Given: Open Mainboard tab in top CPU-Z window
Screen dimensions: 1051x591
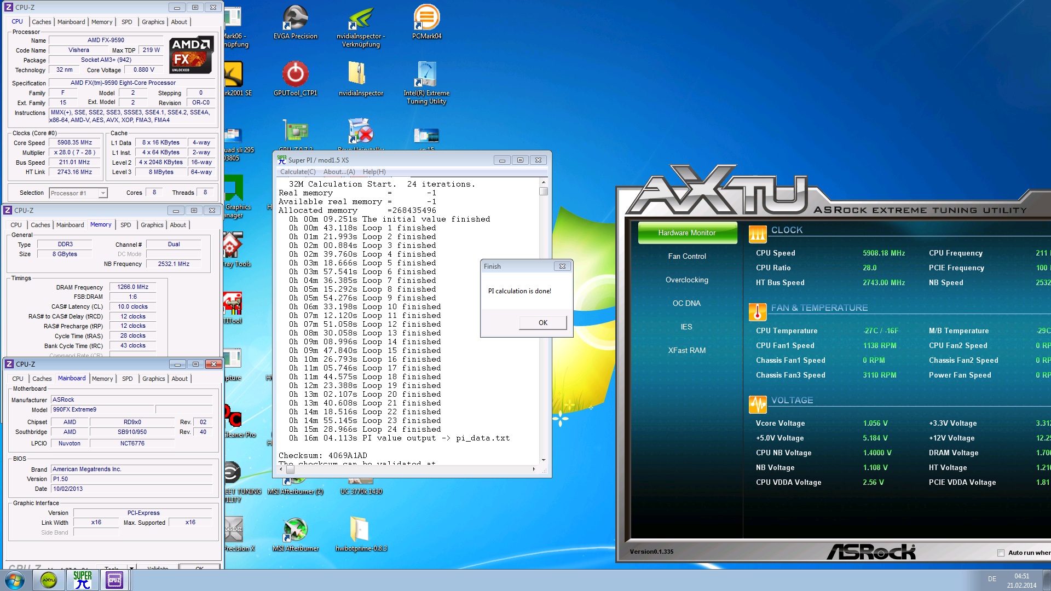Looking at the screenshot, I should (x=71, y=22).
